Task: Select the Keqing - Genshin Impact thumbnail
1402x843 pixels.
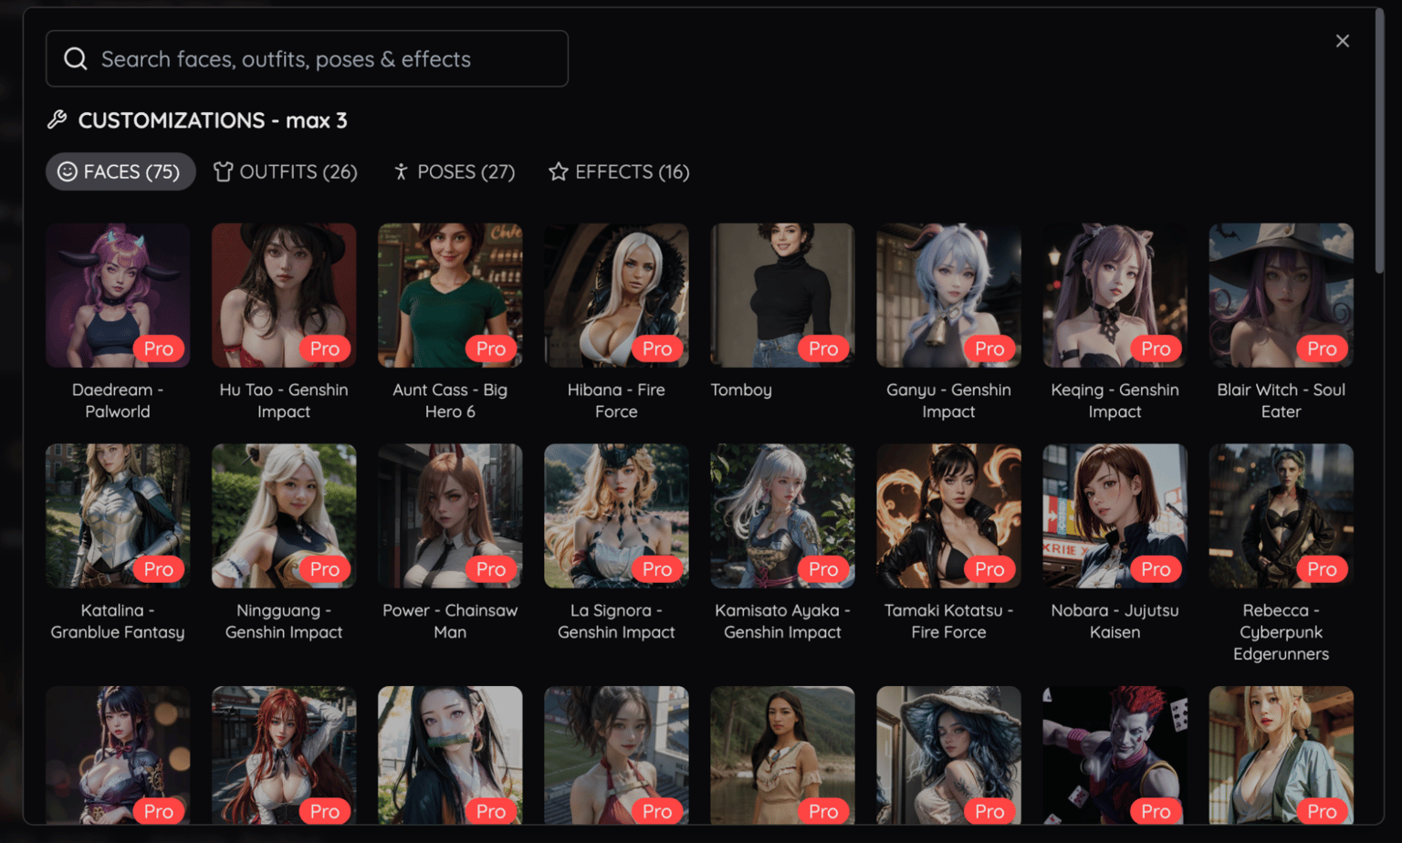Action: tap(1114, 296)
